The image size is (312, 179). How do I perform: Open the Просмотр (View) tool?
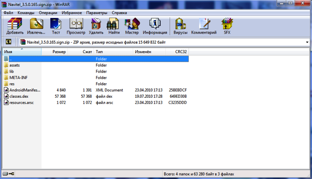[x=76, y=26]
